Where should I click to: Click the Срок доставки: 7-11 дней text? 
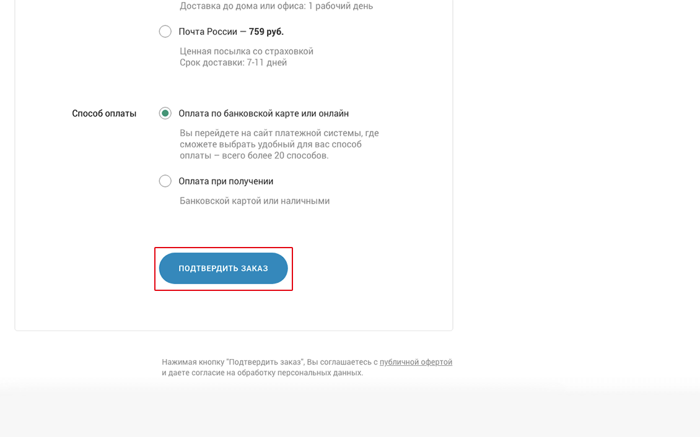click(233, 63)
